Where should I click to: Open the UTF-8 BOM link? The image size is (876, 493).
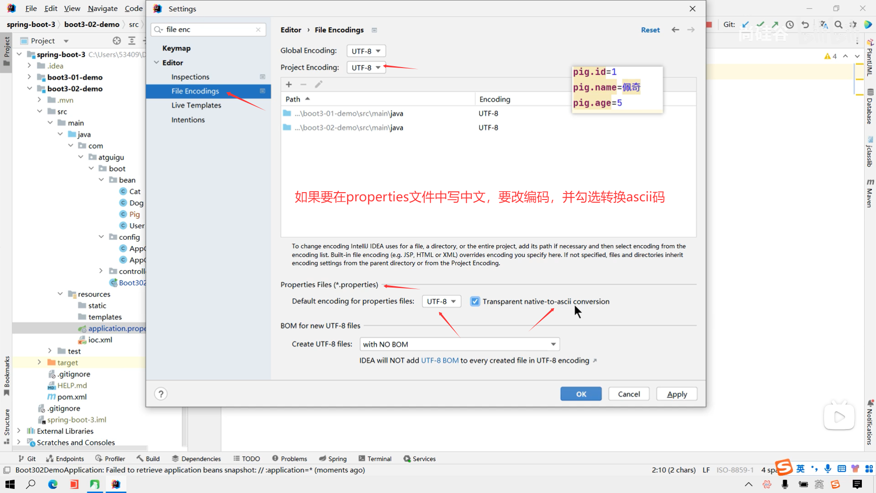tap(439, 361)
